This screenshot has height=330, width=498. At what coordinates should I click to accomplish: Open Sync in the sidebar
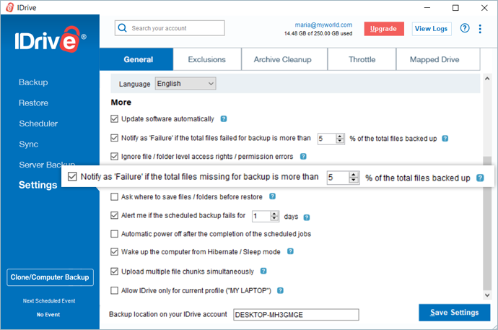point(29,144)
